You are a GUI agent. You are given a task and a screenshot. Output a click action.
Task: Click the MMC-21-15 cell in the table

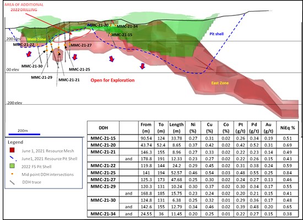104,138
